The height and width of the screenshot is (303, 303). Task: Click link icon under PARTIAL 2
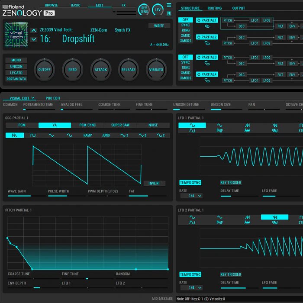point(207,43)
